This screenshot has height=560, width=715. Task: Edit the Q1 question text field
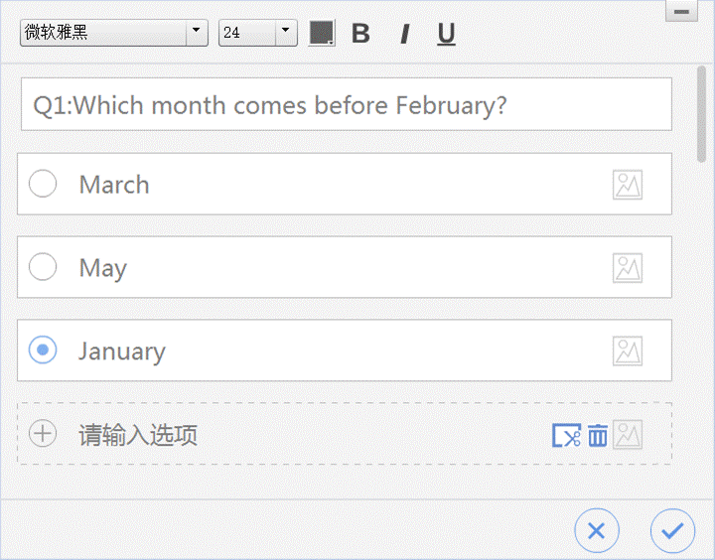347,104
